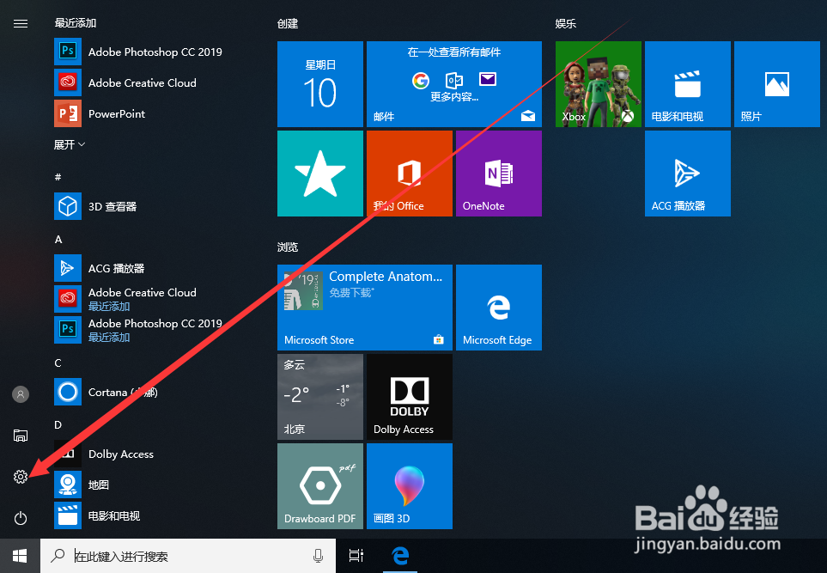Image resolution: width=827 pixels, height=573 pixels.
Task: Open the 照片 photos tile
Action: [777, 84]
